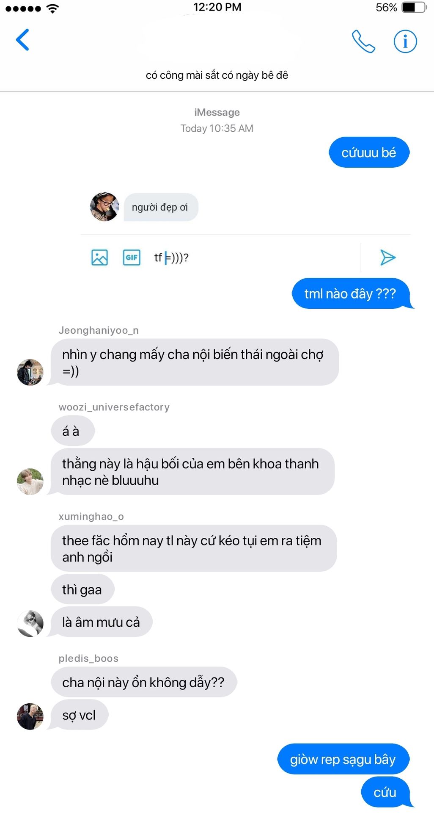Open conversation info circle icon
Viewport: 434px width, 813px height.
pyautogui.click(x=405, y=41)
